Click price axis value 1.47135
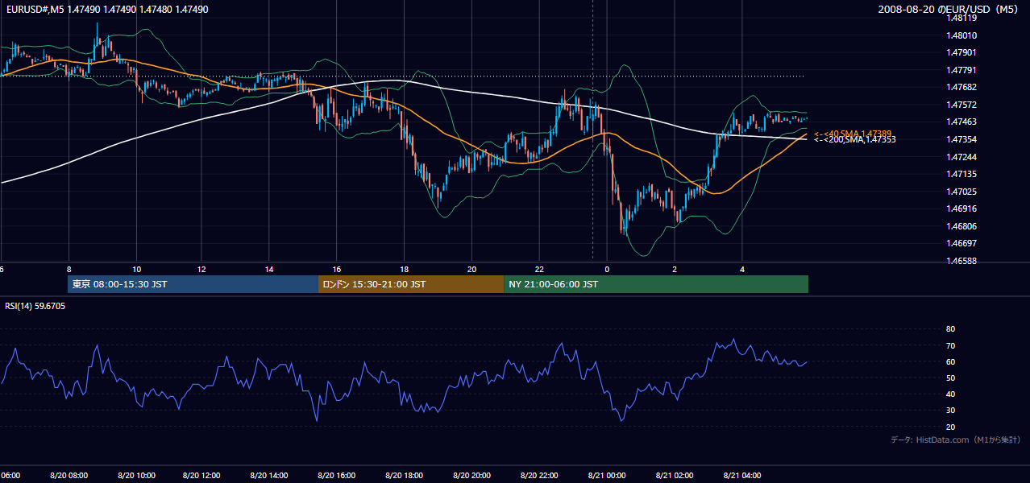The height and width of the screenshot is (483, 1030). click(x=962, y=174)
